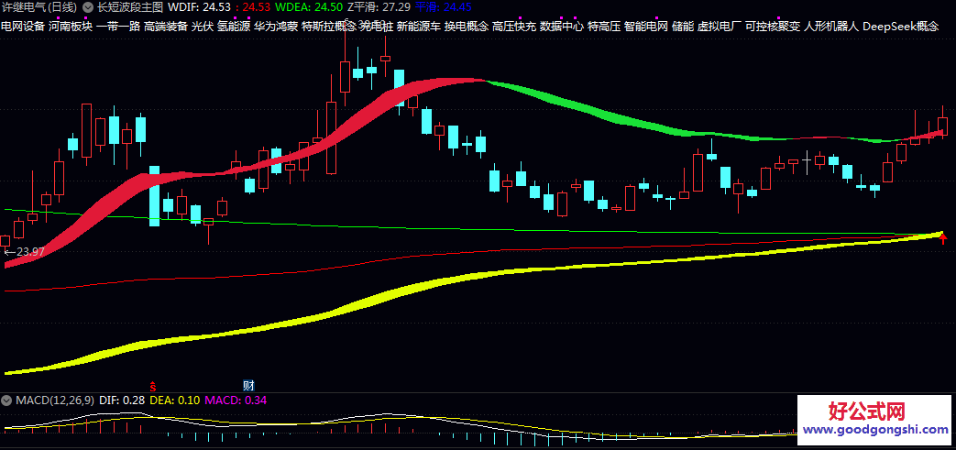Expand the MACD indicator dropdown arrow
Screen dimensions: 956x450
[7, 401]
